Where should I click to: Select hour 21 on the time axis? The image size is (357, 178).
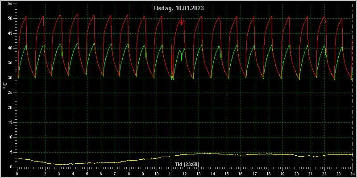coord(310,174)
